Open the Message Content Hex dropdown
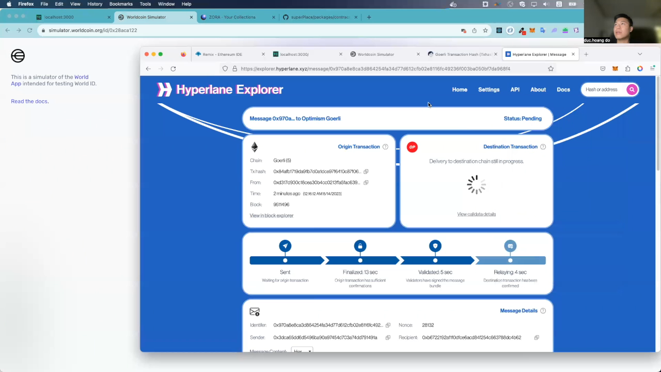This screenshot has width=661, height=372. [x=302, y=350]
